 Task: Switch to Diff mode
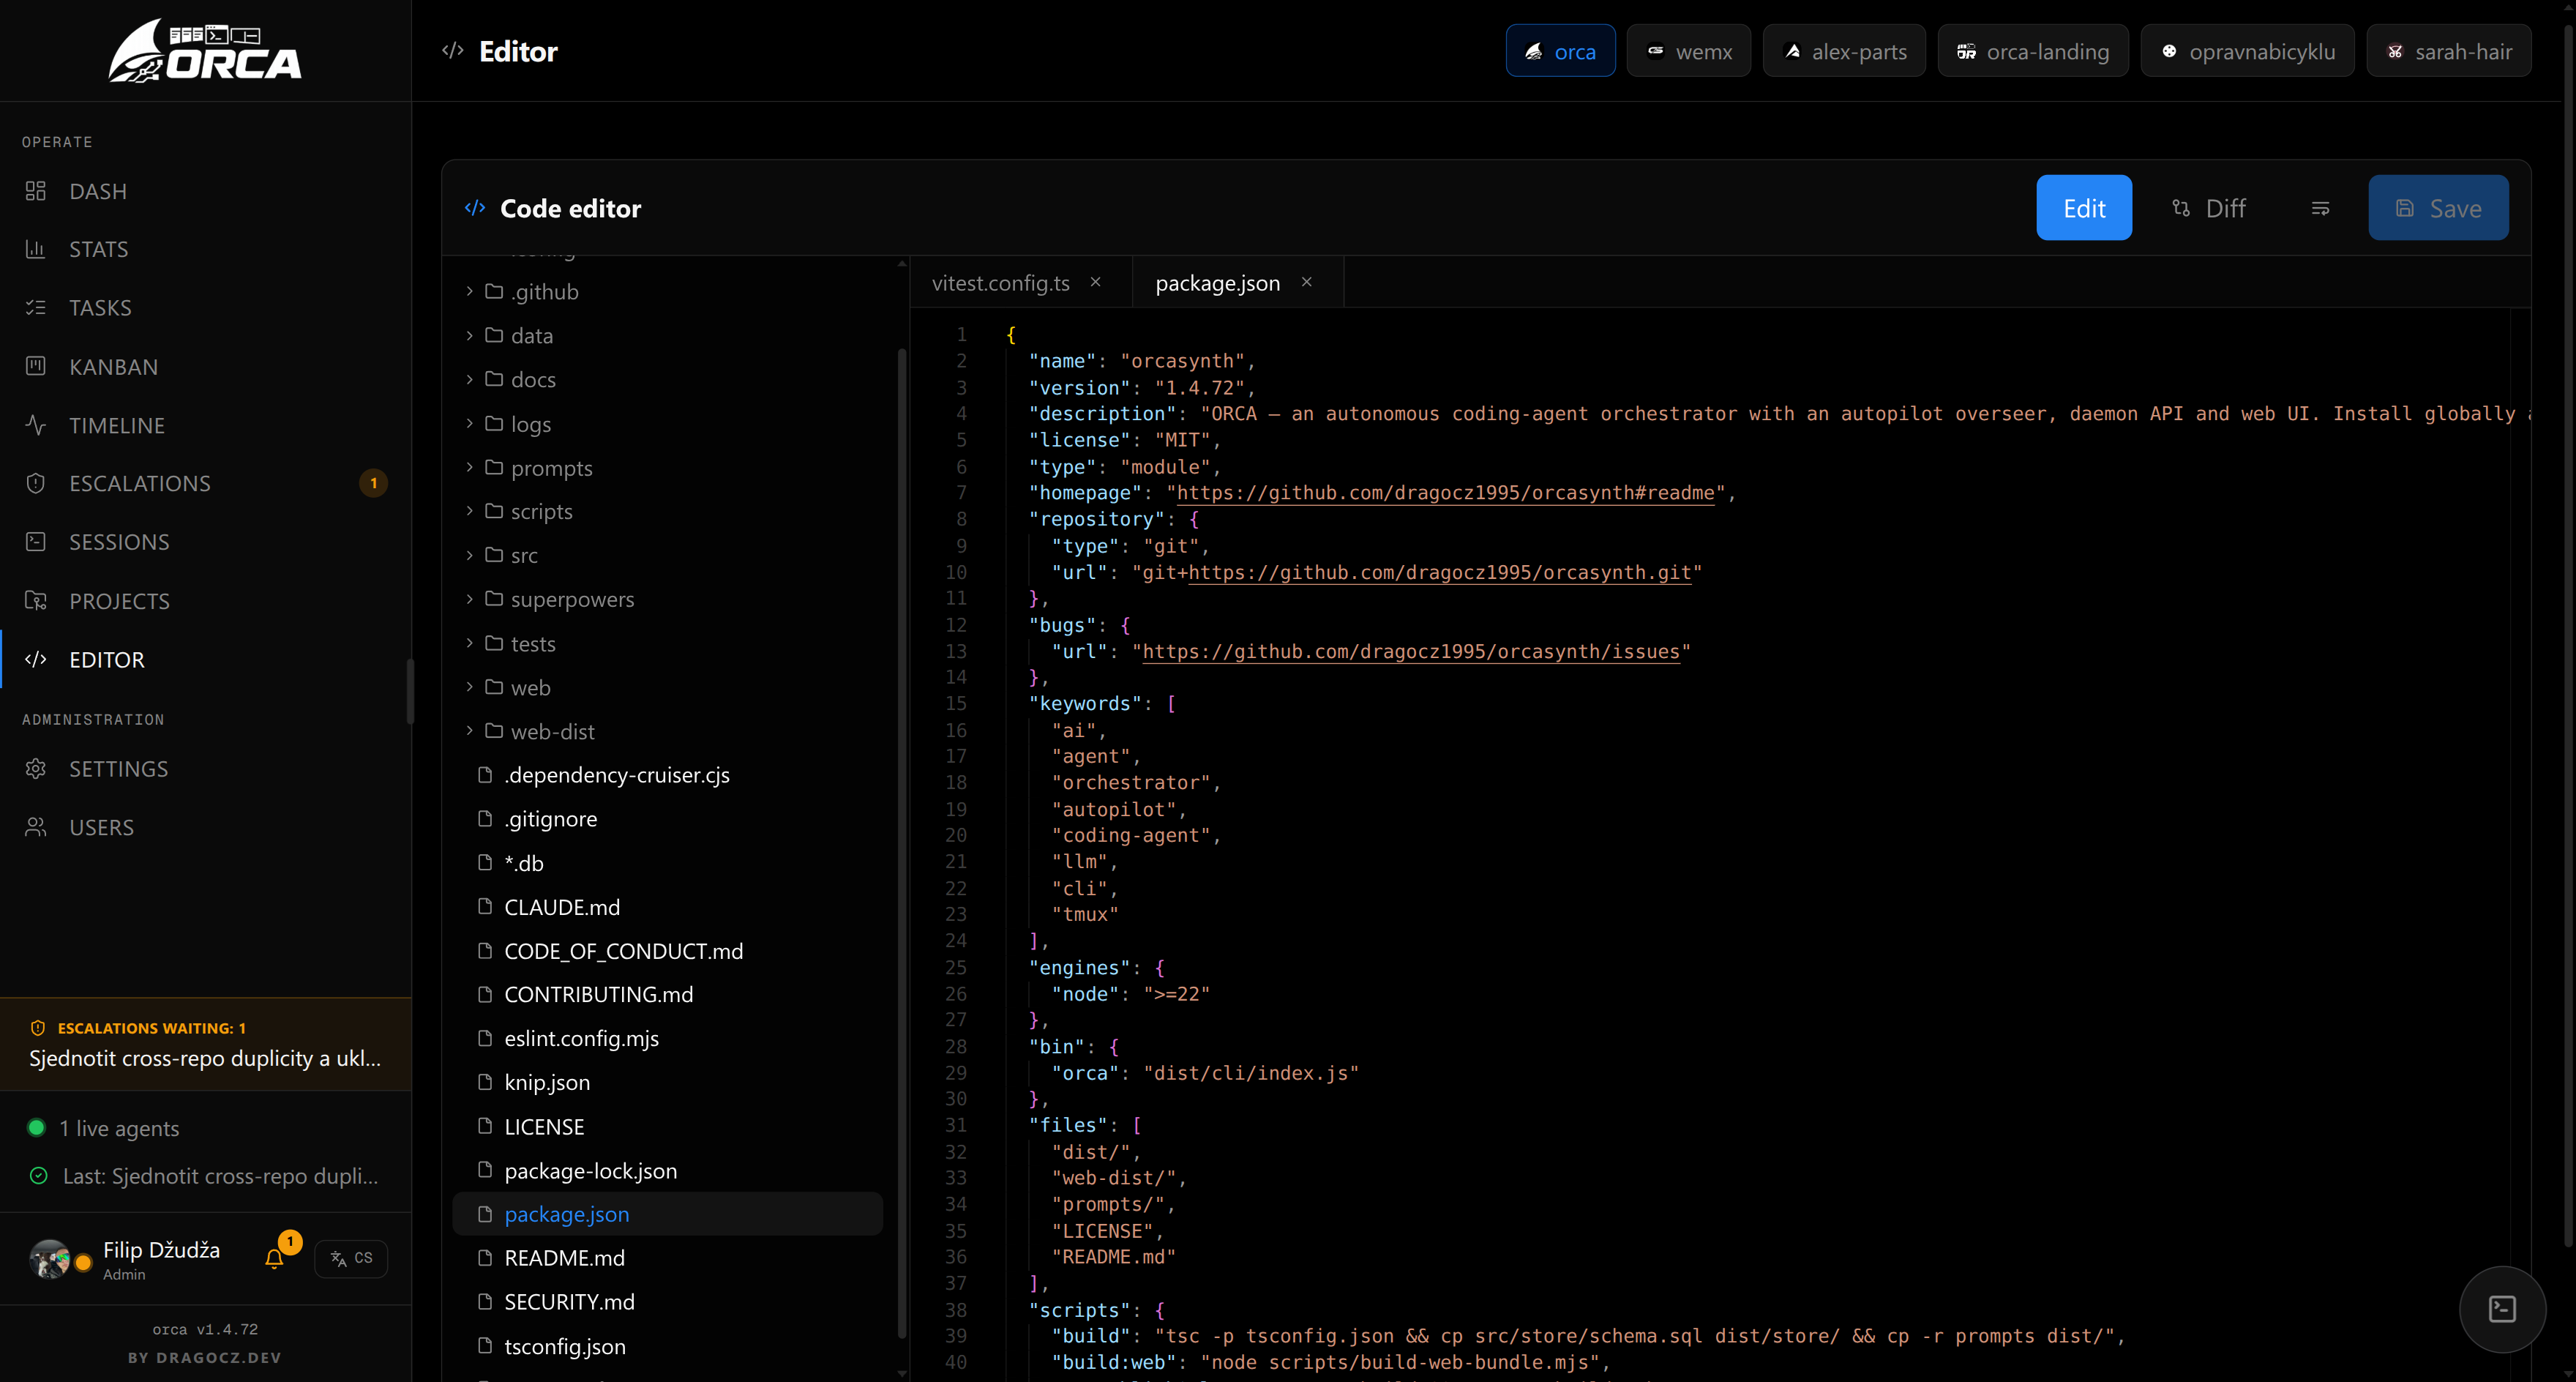point(2209,208)
